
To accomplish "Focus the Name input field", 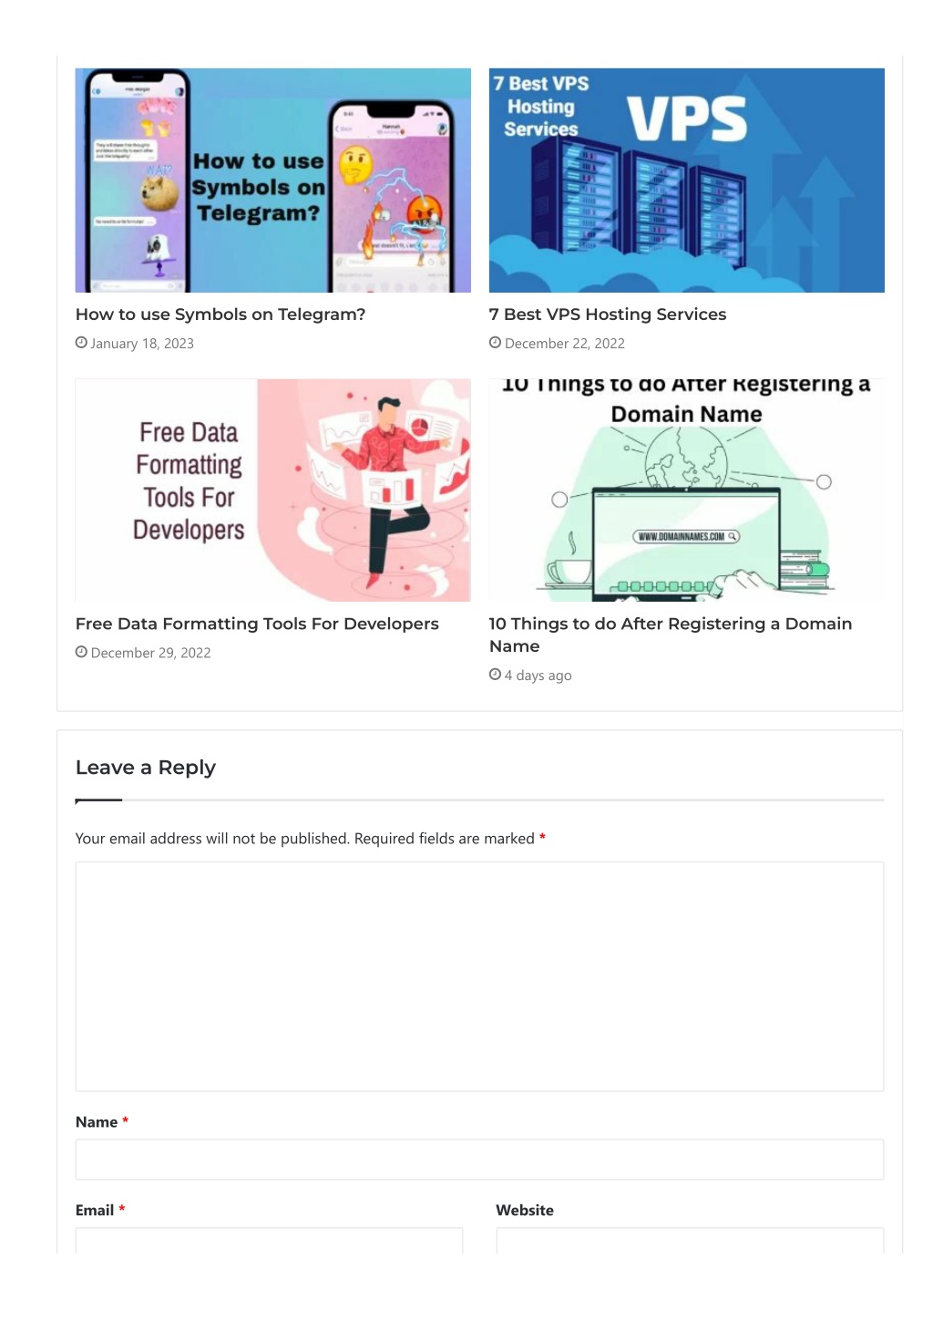I will (479, 1160).
